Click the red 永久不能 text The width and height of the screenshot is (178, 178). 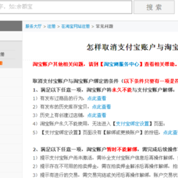[122, 90]
